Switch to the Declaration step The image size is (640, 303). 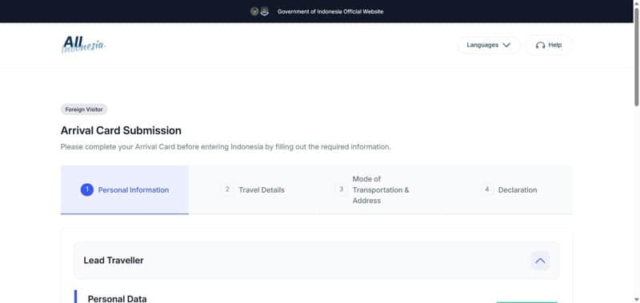(509, 189)
